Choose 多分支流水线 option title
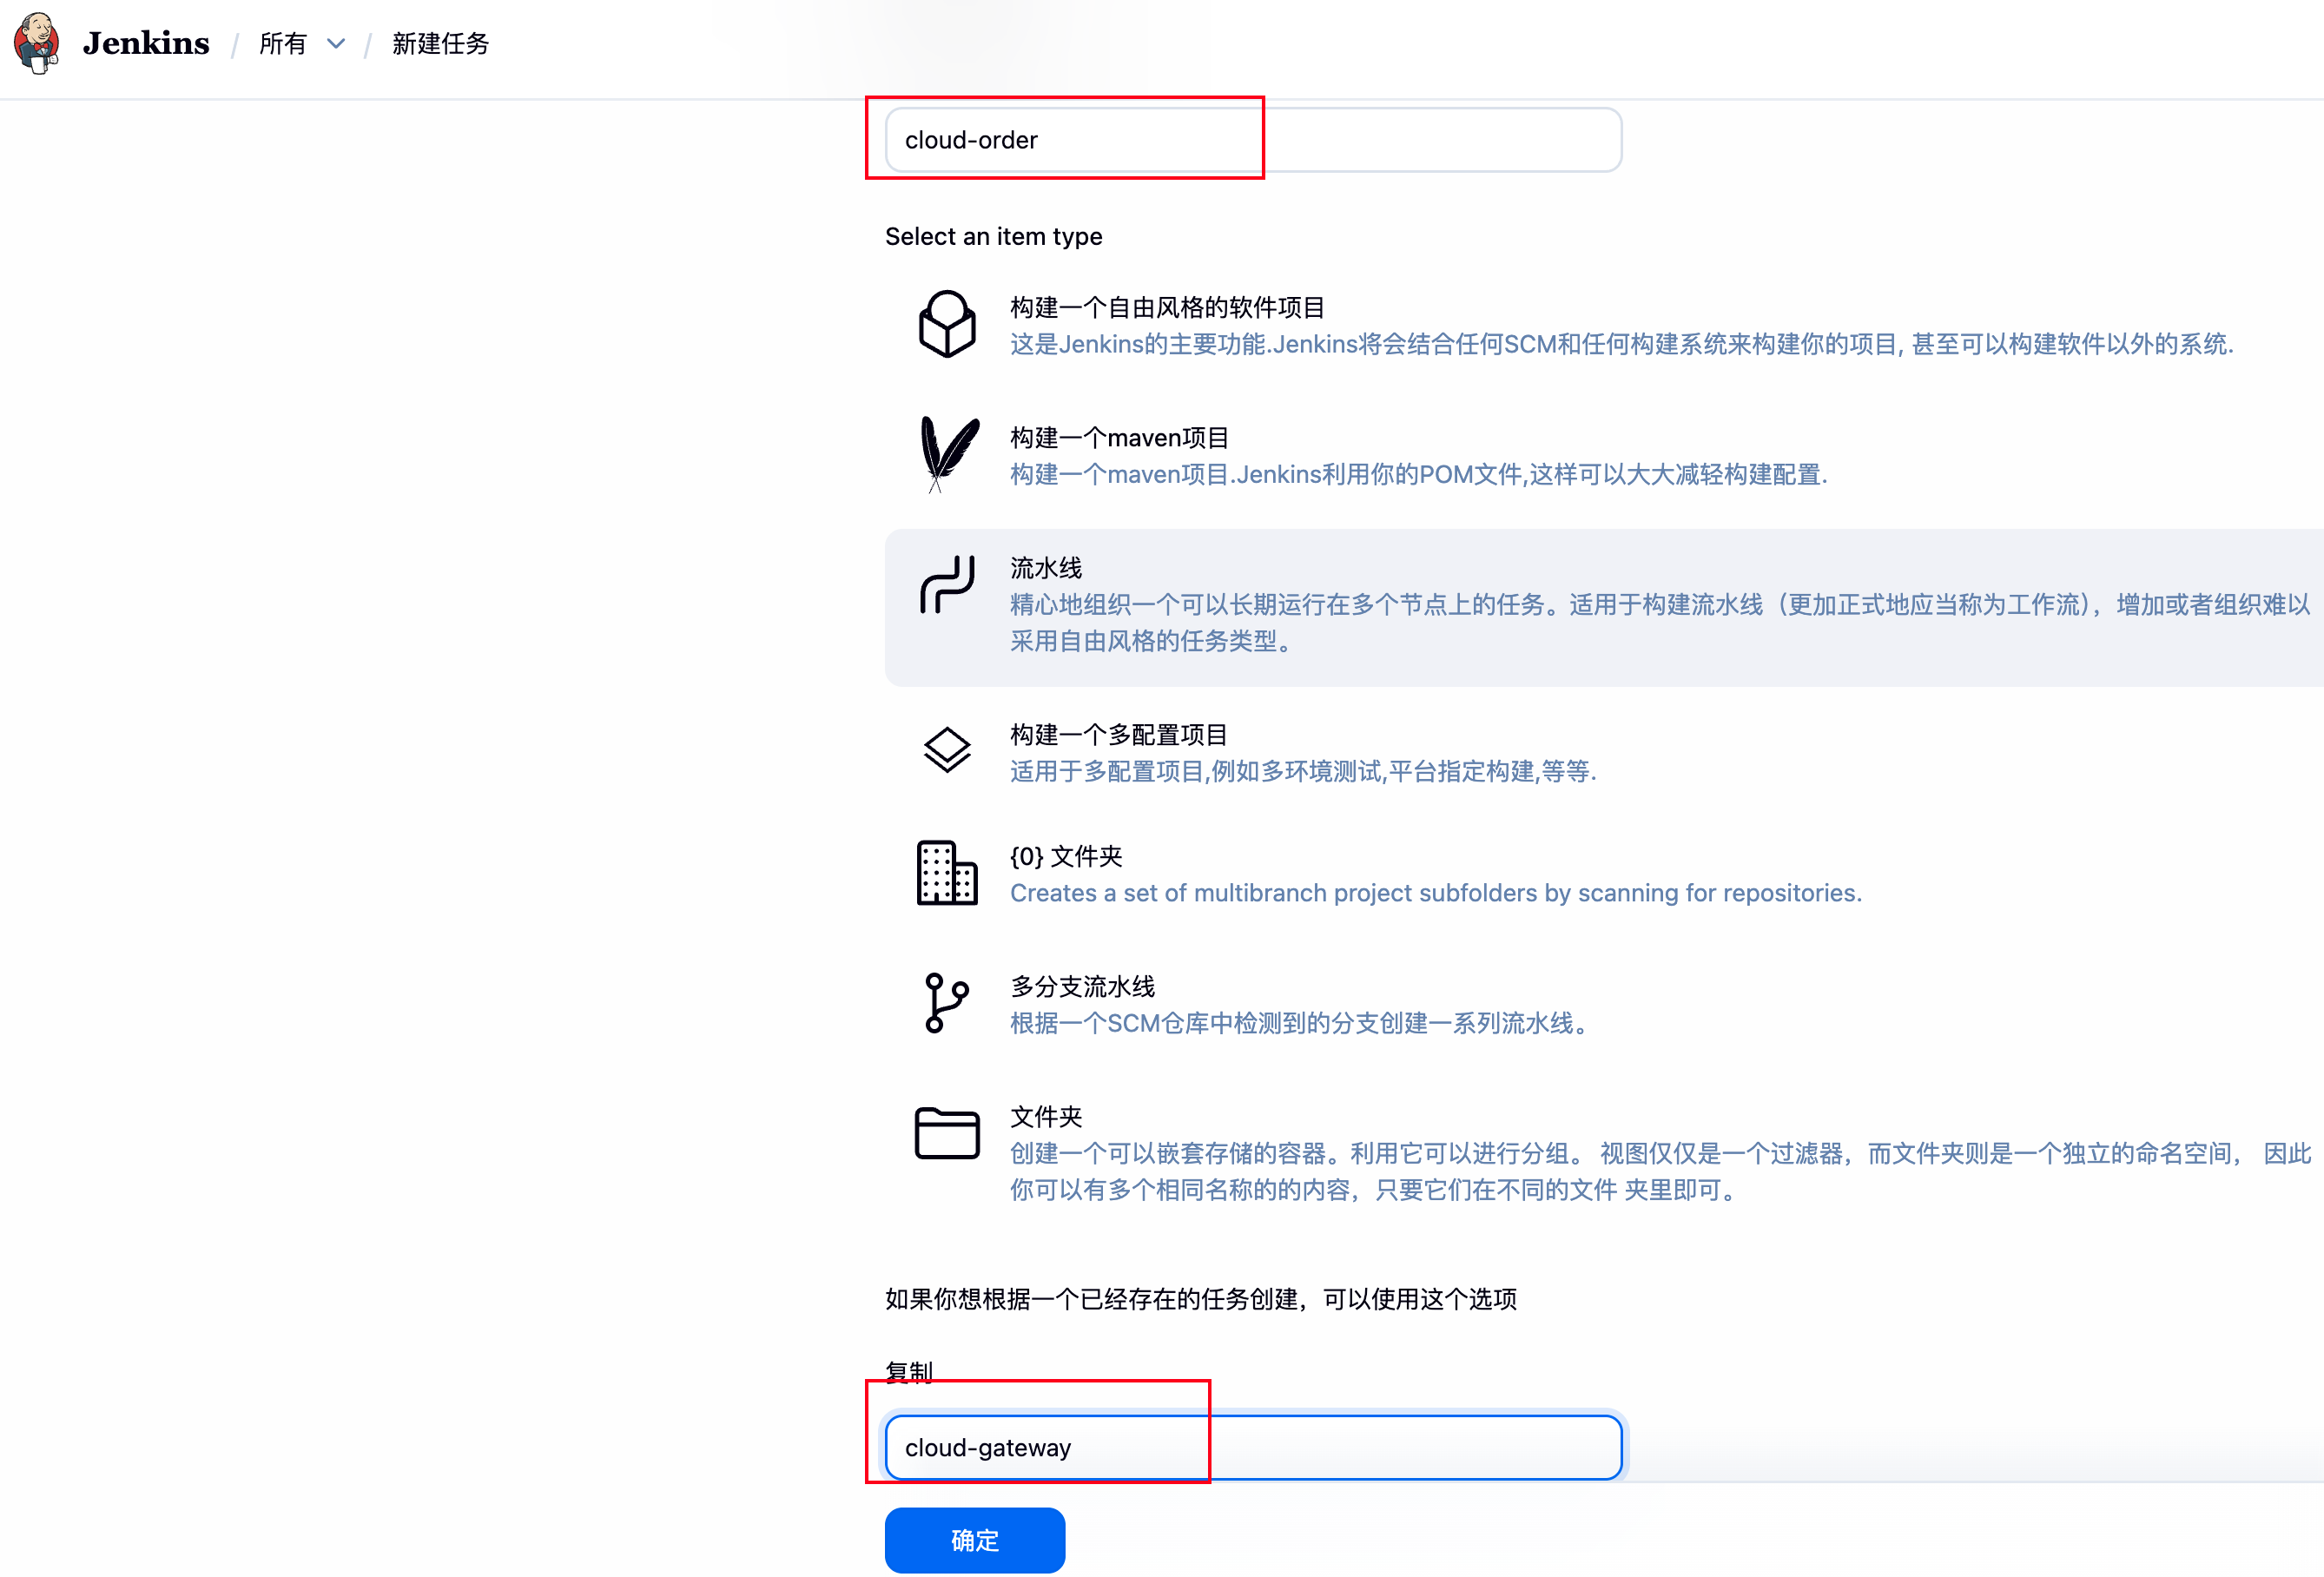 [x=1082, y=986]
